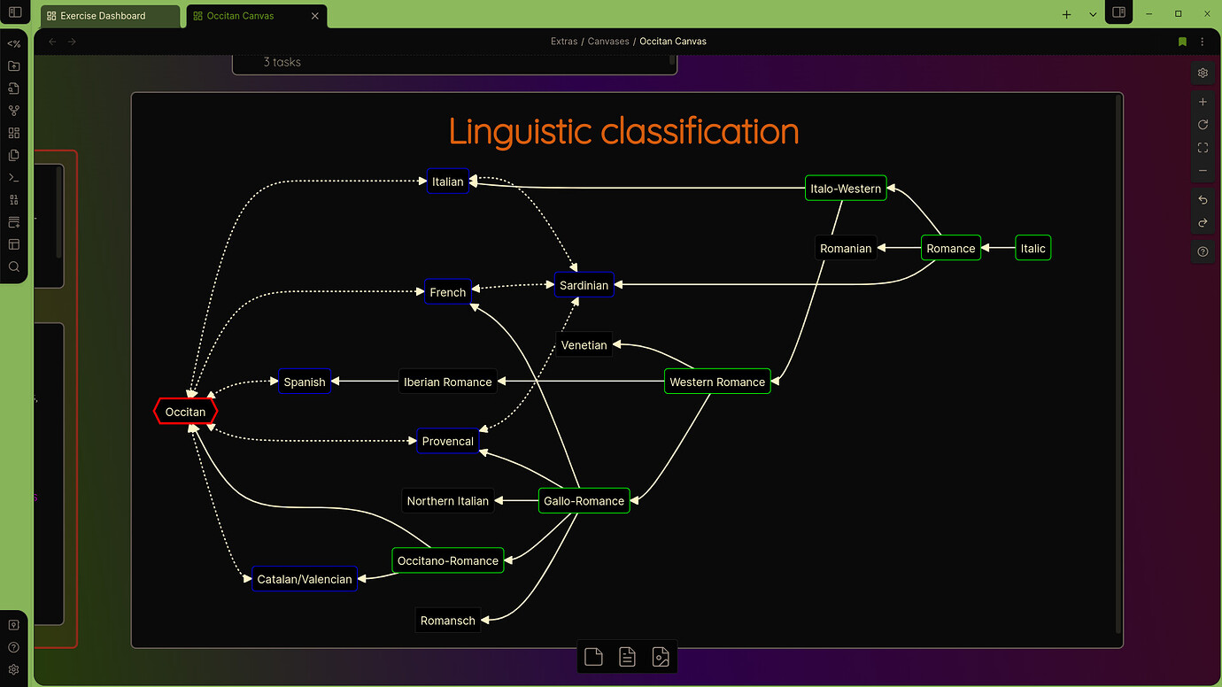Open the canvas settings gear

(x=1203, y=73)
